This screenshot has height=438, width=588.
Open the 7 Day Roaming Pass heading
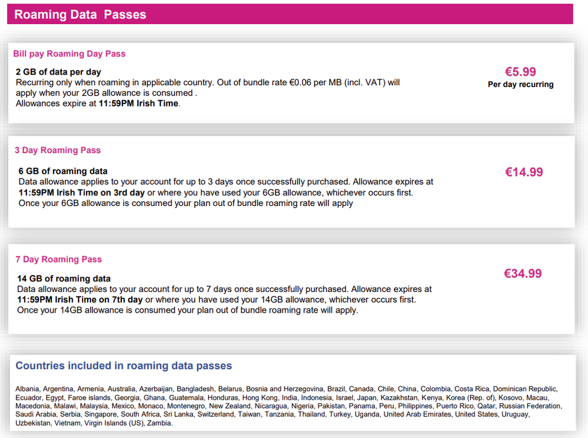[58, 259]
